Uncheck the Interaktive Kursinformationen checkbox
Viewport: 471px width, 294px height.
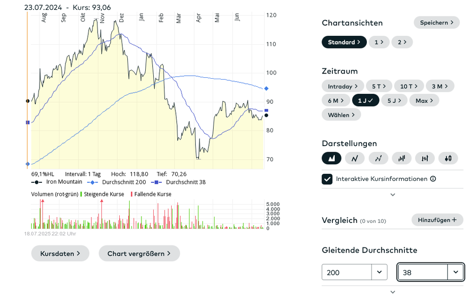point(327,179)
